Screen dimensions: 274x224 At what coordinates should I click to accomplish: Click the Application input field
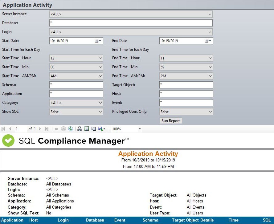click(76, 94)
